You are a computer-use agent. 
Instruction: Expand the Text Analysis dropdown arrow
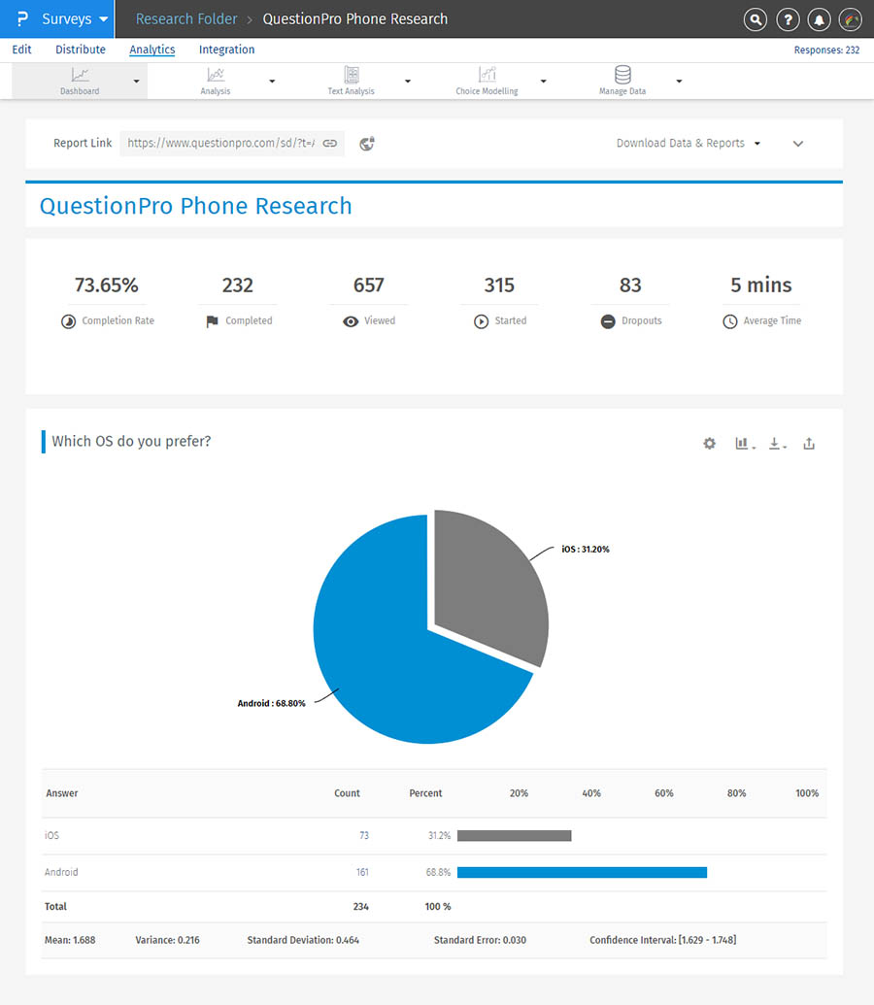[x=407, y=81]
